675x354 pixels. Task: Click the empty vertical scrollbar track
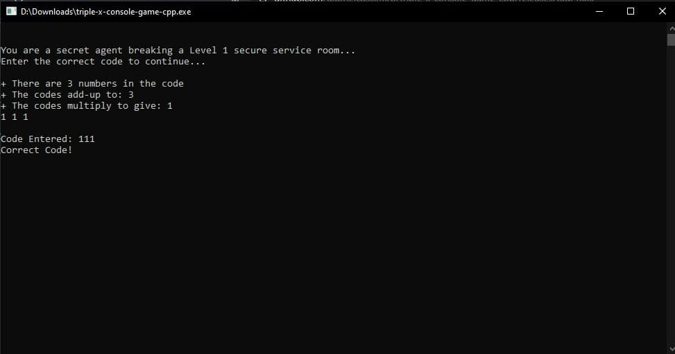coord(671,193)
